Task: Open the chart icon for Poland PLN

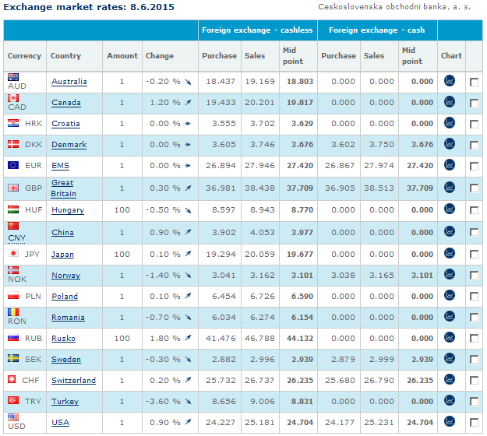Action: click(x=450, y=295)
